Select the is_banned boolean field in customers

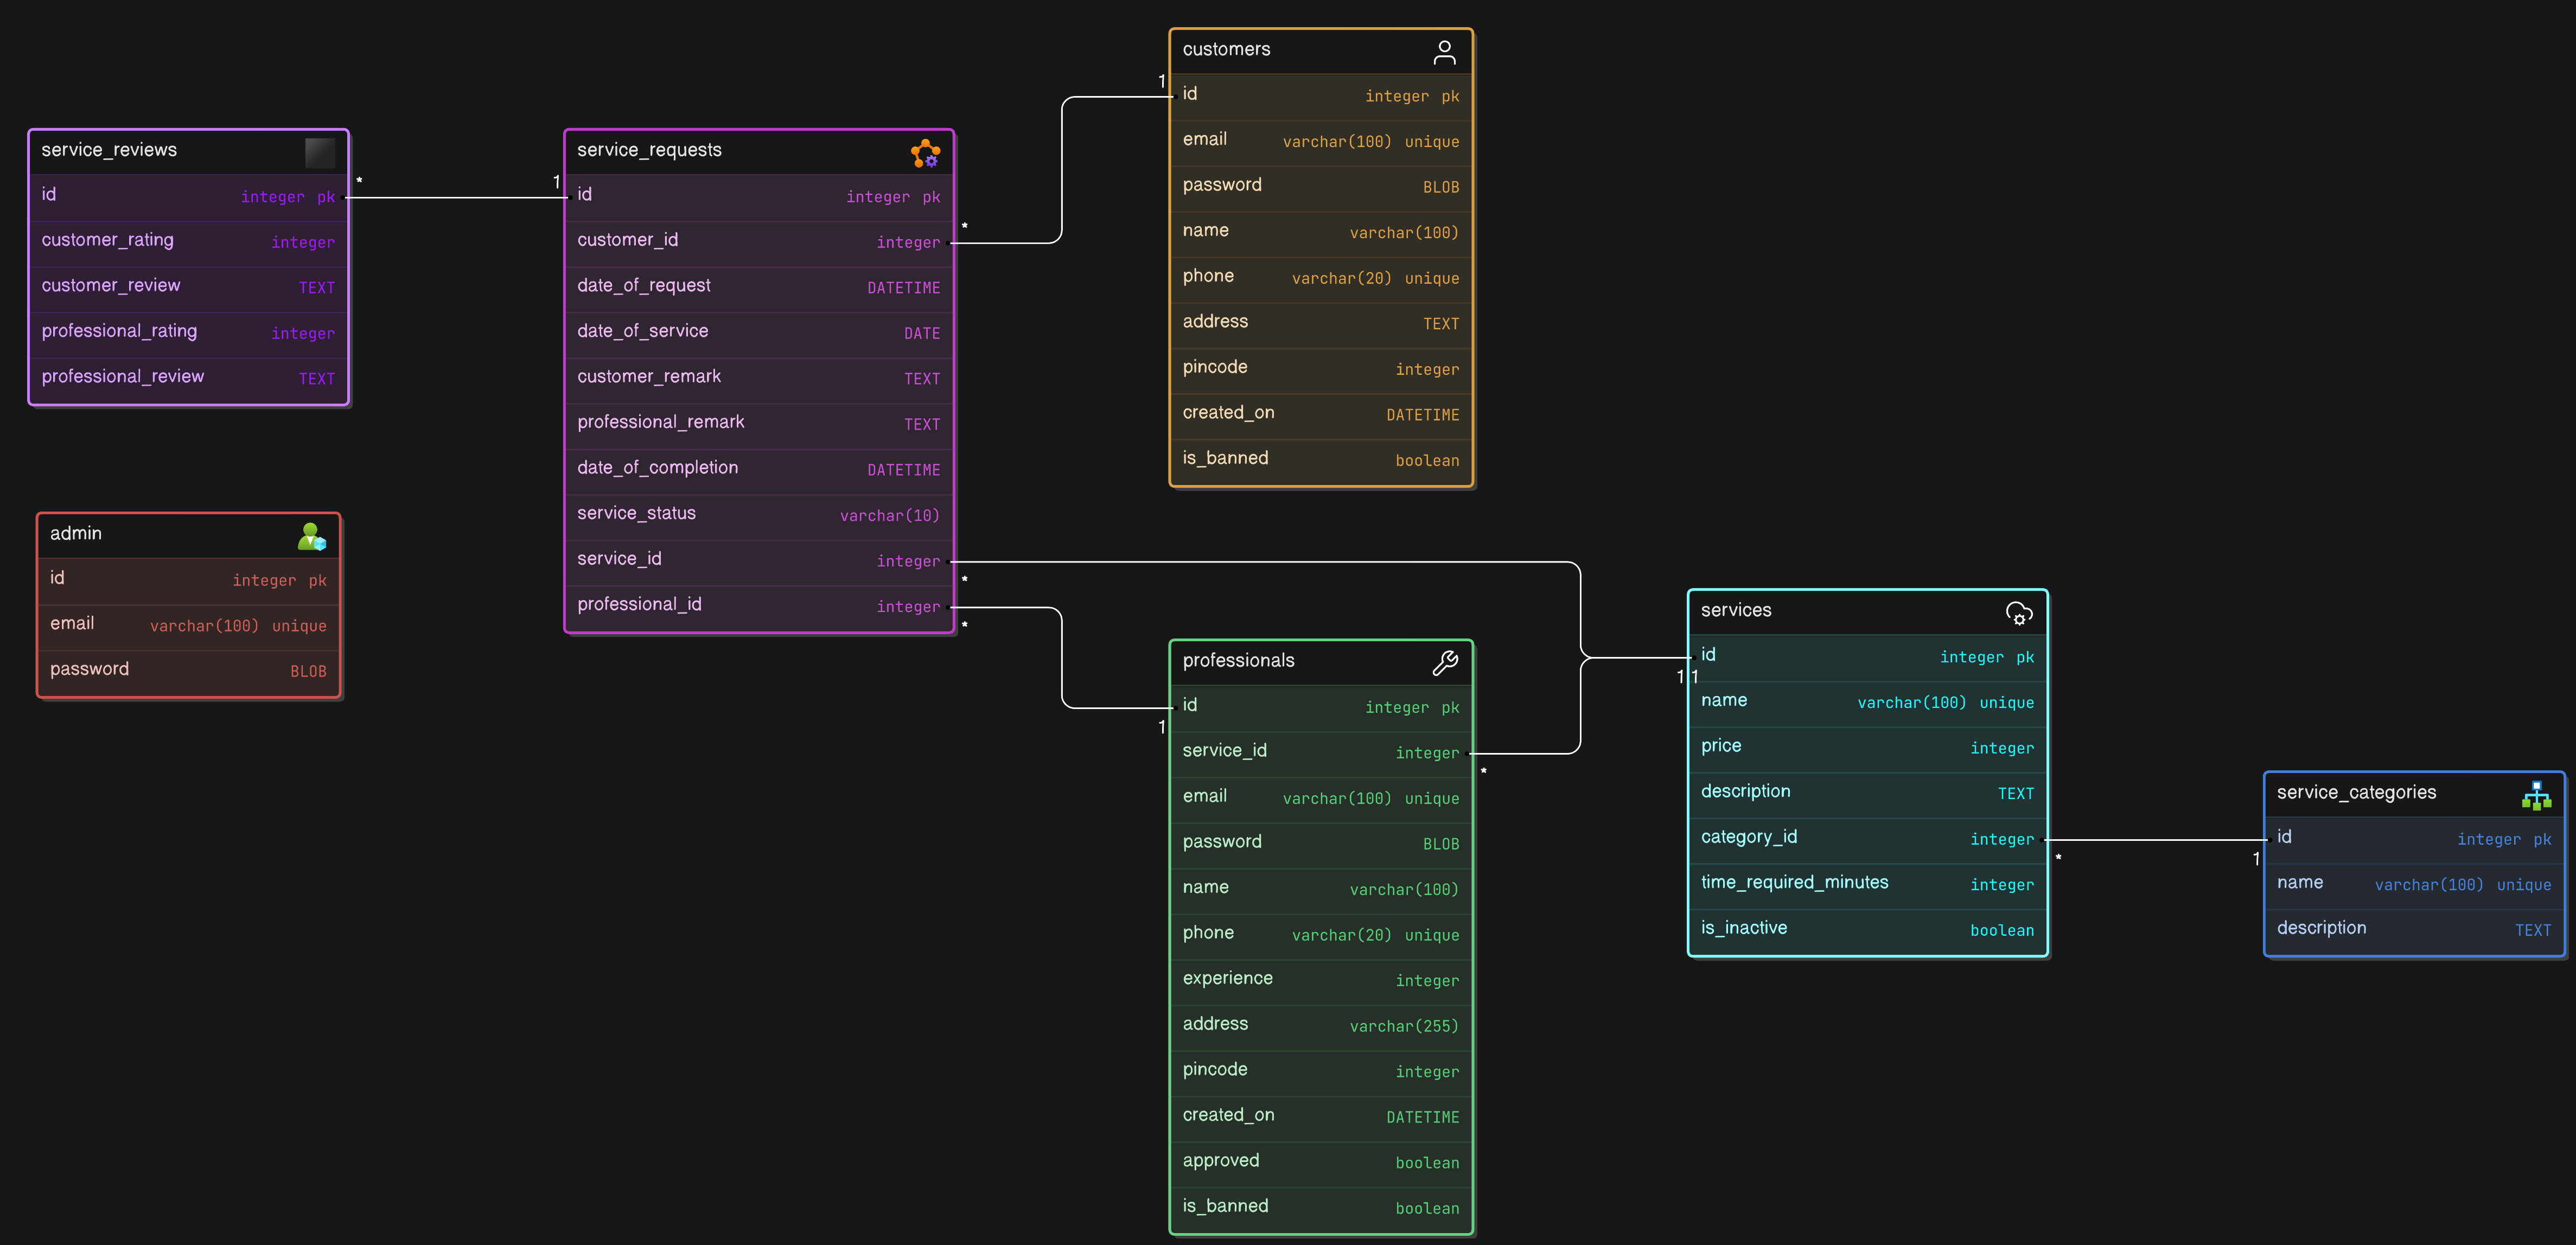click(x=1320, y=458)
